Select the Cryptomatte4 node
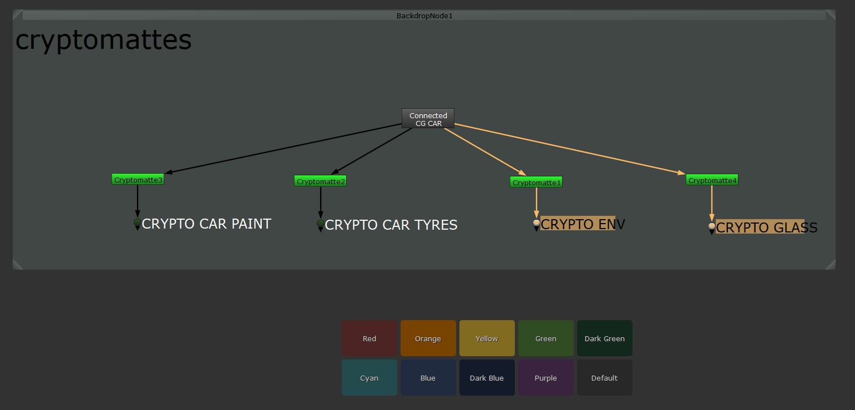 [x=712, y=180]
